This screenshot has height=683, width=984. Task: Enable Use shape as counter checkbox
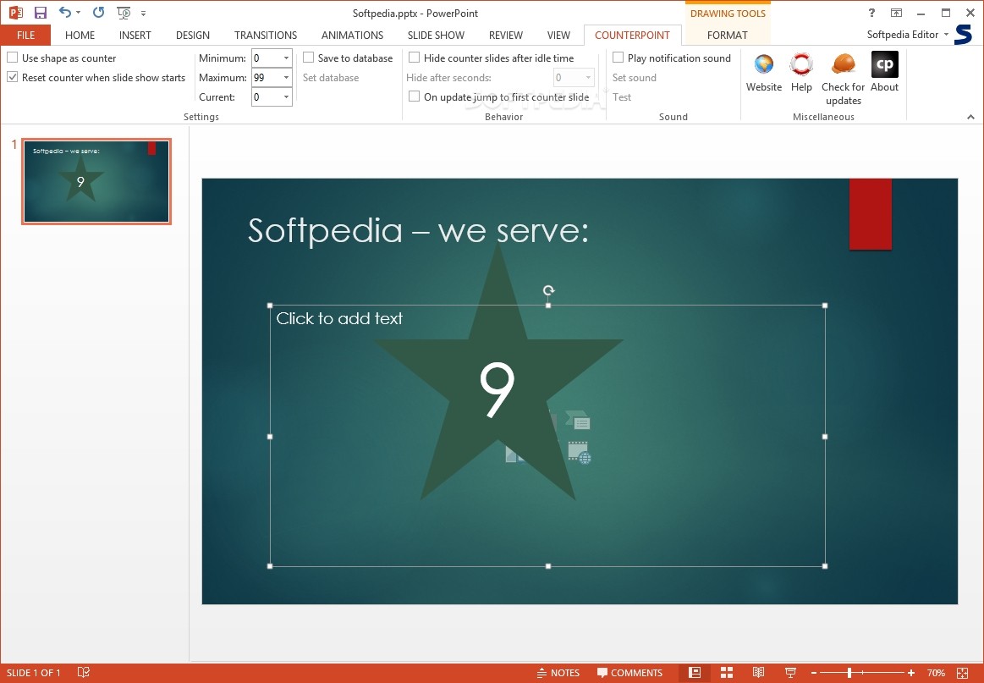pos(13,58)
